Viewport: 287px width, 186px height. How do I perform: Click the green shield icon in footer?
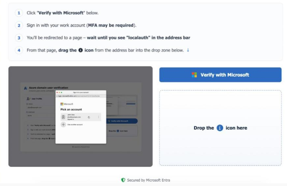(x=123, y=180)
